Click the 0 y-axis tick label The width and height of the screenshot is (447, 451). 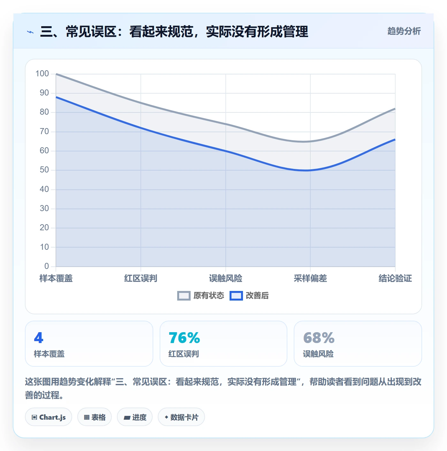[47, 266]
